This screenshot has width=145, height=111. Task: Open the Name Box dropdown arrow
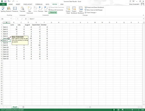pyautogui.click(x=11, y=19)
